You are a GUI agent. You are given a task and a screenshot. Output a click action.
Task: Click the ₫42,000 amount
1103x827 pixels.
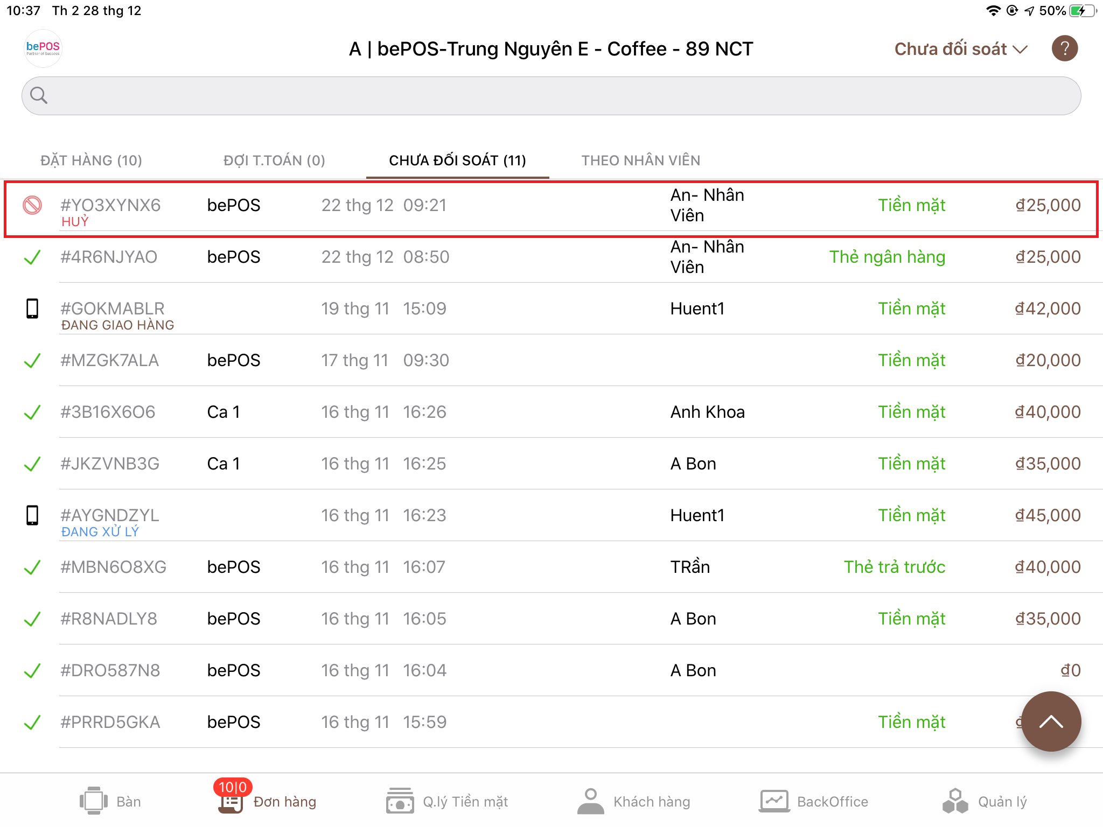coord(1048,309)
